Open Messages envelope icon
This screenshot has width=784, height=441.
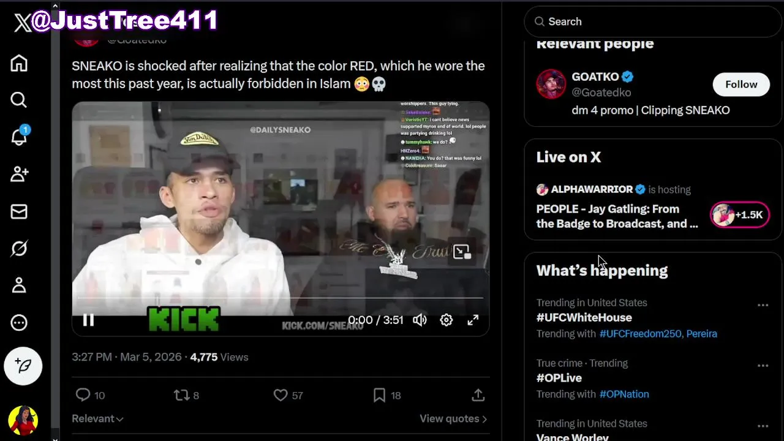(x=19, y=211)
